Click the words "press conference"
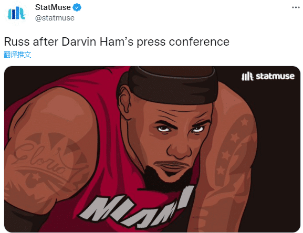 183,42
